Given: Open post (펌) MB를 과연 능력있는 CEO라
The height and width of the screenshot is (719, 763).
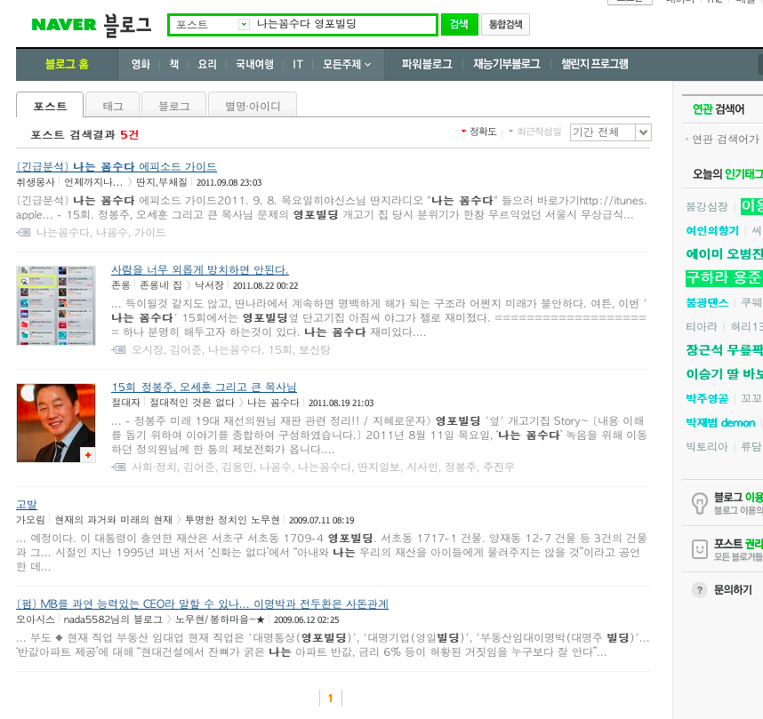Looking at the screenshot, I should (203, 603).
